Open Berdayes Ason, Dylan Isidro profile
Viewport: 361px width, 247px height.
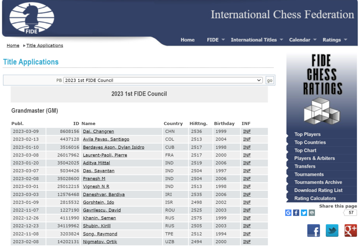(114, 147)
